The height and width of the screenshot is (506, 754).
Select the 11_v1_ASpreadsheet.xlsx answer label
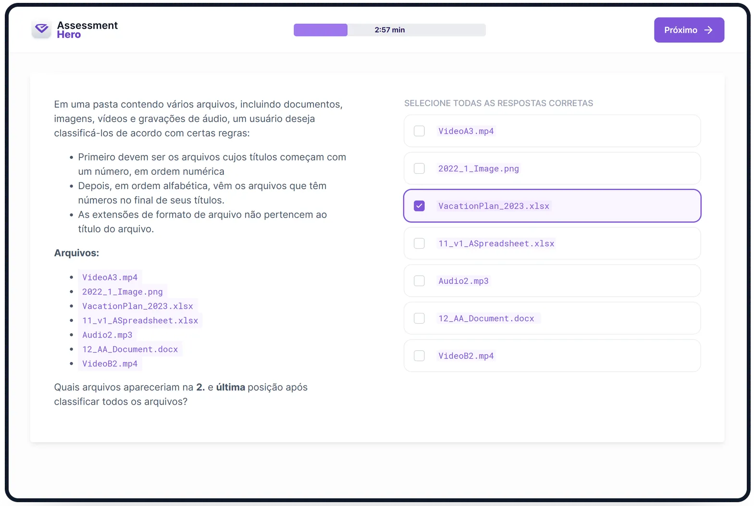click(496, 243)
